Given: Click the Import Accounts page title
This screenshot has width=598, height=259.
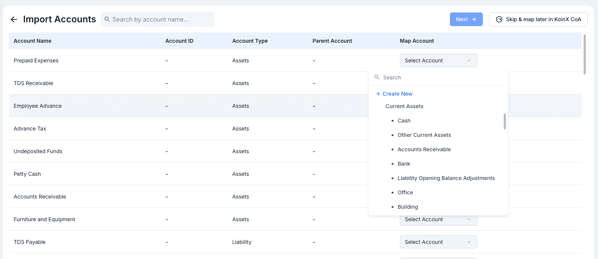Looking at the screenshot, I should point(59,19).
